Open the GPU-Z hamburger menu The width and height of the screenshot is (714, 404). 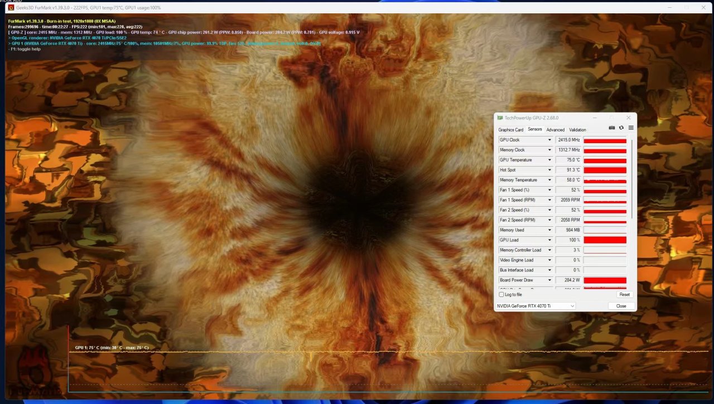pos(631,128)
